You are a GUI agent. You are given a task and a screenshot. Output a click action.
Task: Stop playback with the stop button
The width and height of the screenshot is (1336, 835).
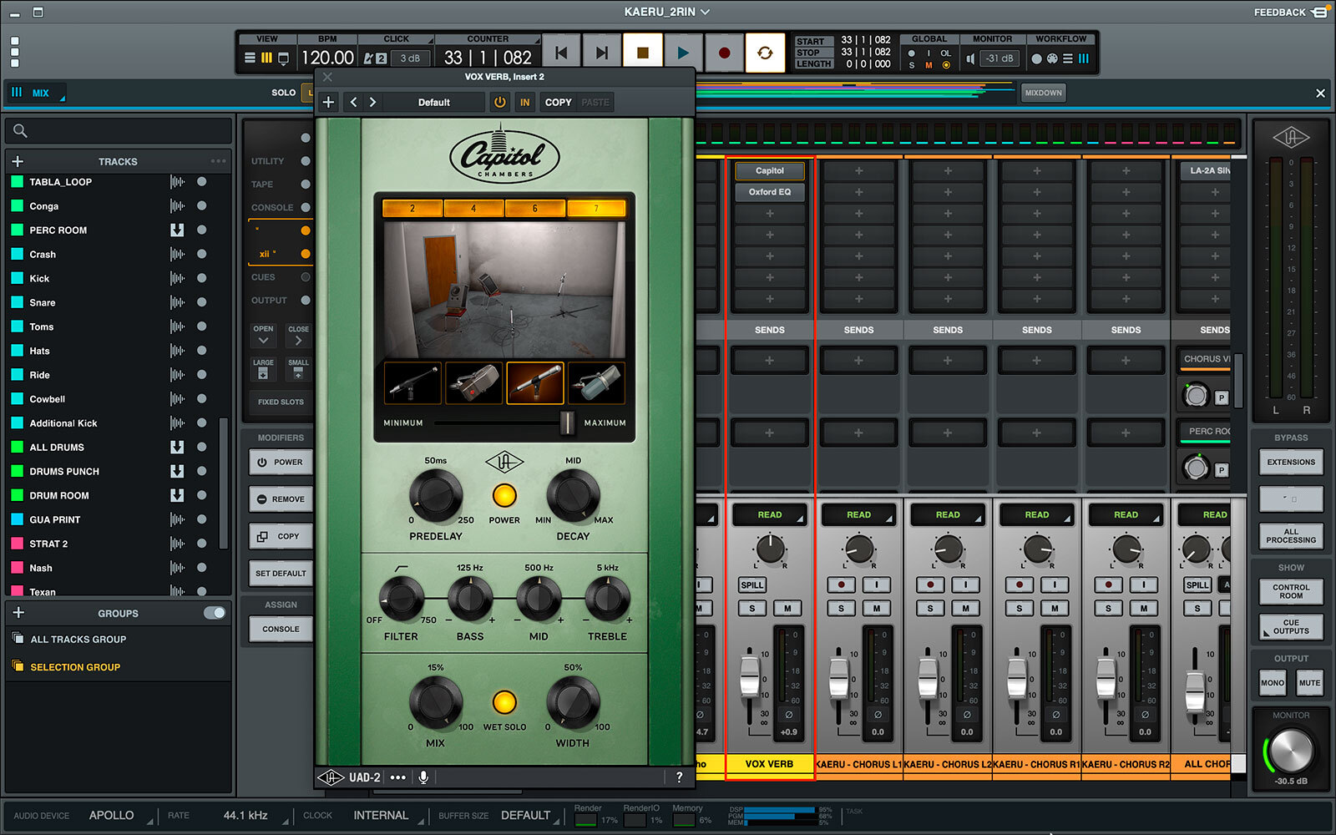642,53
